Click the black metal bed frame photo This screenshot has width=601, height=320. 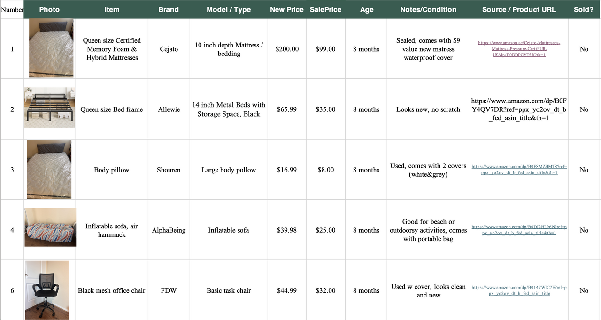50,108
